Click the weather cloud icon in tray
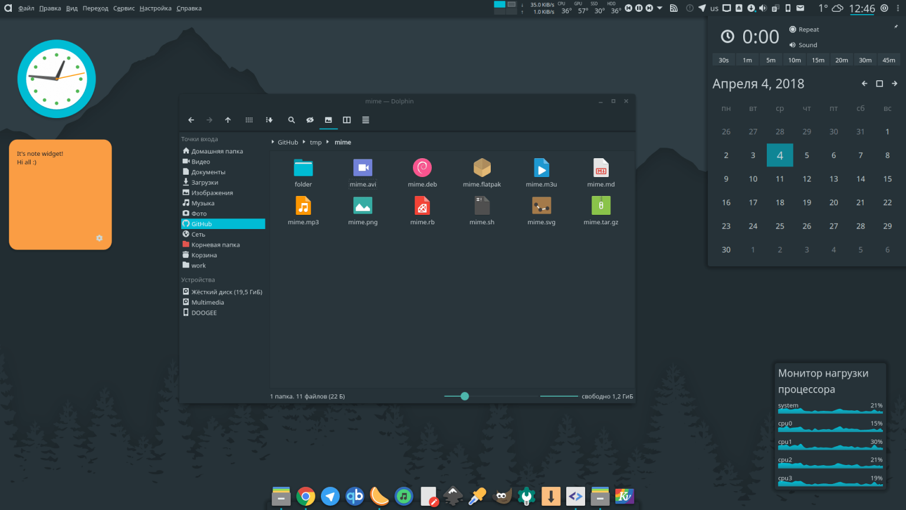The height and width of the screenshot is (510, 906). point(838,8)
